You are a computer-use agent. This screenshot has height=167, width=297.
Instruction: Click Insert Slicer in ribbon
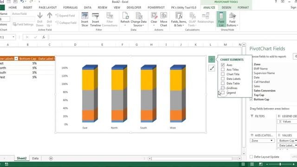(84, 19)
